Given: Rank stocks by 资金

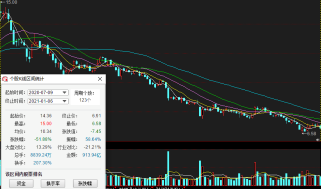Looking at the screenshot, I should point(21,183).
